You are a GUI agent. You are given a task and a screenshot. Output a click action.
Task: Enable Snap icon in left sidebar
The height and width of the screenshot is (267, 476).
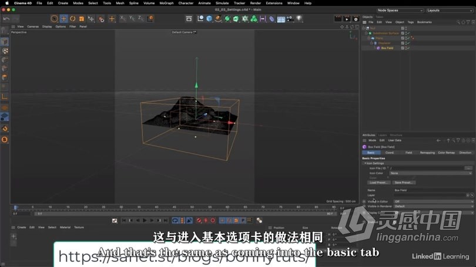(5, 129)
